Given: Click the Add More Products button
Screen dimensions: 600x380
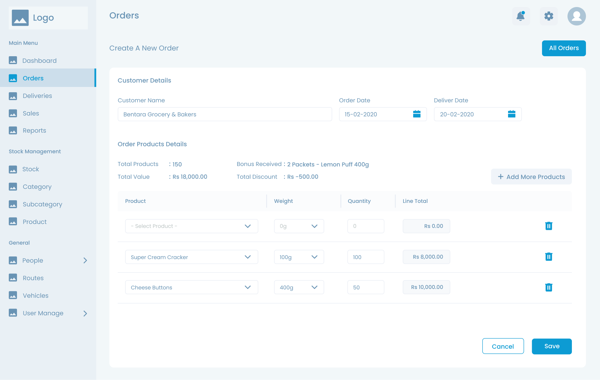Looking at the screenshot, I should coord(531,177).
